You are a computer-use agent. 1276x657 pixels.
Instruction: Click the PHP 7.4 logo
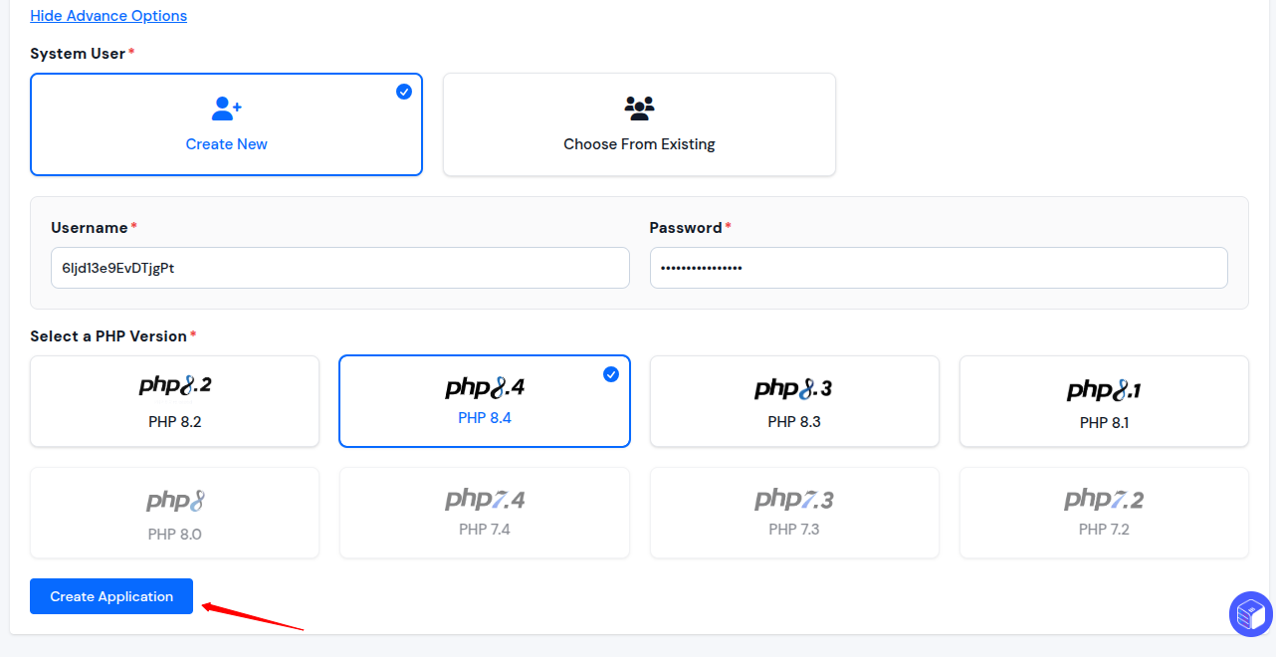pos(485,499)
